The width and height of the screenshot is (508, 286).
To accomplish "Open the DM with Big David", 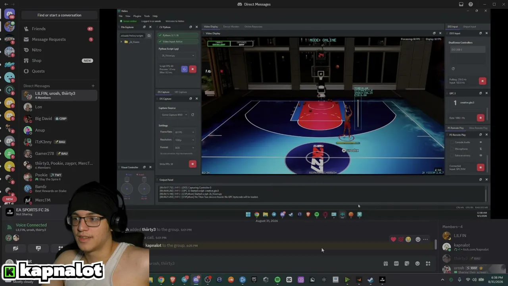I will coord(60,118).
